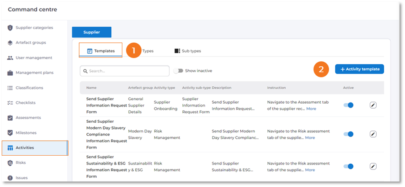This screenshot has height=187, width=405.
Task: Disable the Supplier Information Request Form template
Action: click(348, 105)
